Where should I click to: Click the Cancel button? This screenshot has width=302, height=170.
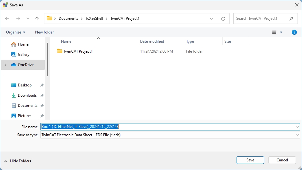(282, 160)
